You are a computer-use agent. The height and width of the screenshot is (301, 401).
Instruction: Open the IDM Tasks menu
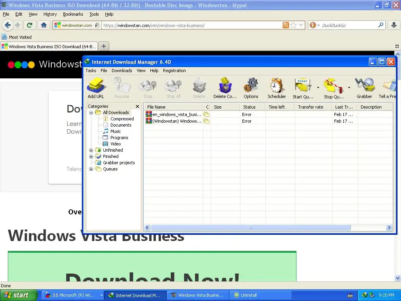point(91,71)
